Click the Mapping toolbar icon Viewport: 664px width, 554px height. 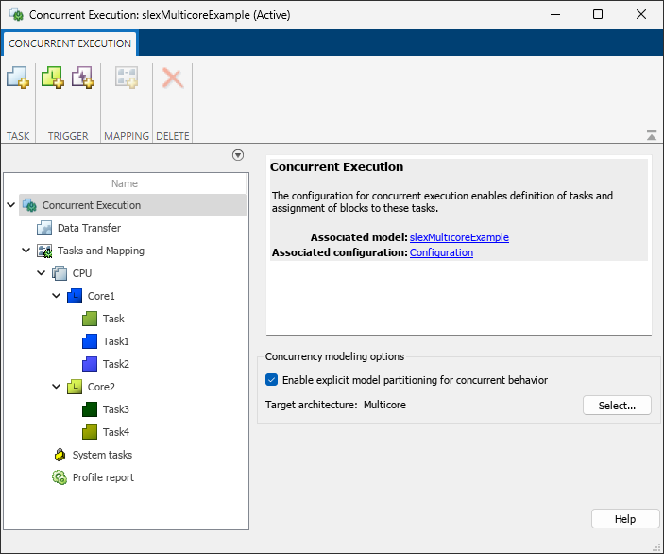[x=126, y=78]
